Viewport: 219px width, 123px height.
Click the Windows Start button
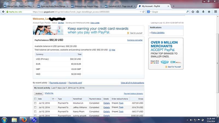coord(4,120)
